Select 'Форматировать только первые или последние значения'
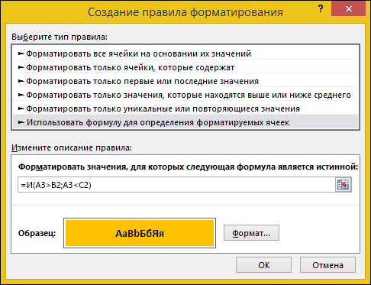Viewport: 371px width, 285px height. [185, 81]
